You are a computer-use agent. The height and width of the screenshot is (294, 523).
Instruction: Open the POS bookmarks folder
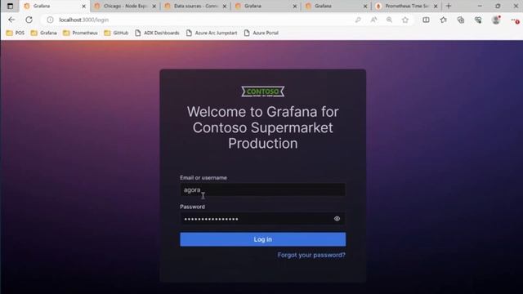16,33
